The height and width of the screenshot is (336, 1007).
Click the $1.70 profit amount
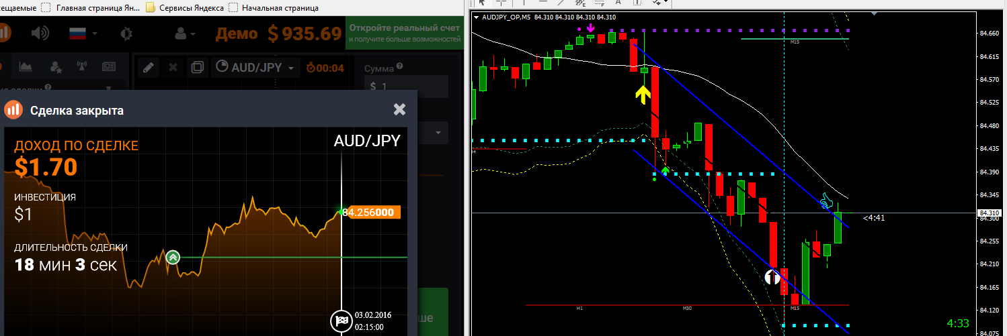[x=46, y=166]
